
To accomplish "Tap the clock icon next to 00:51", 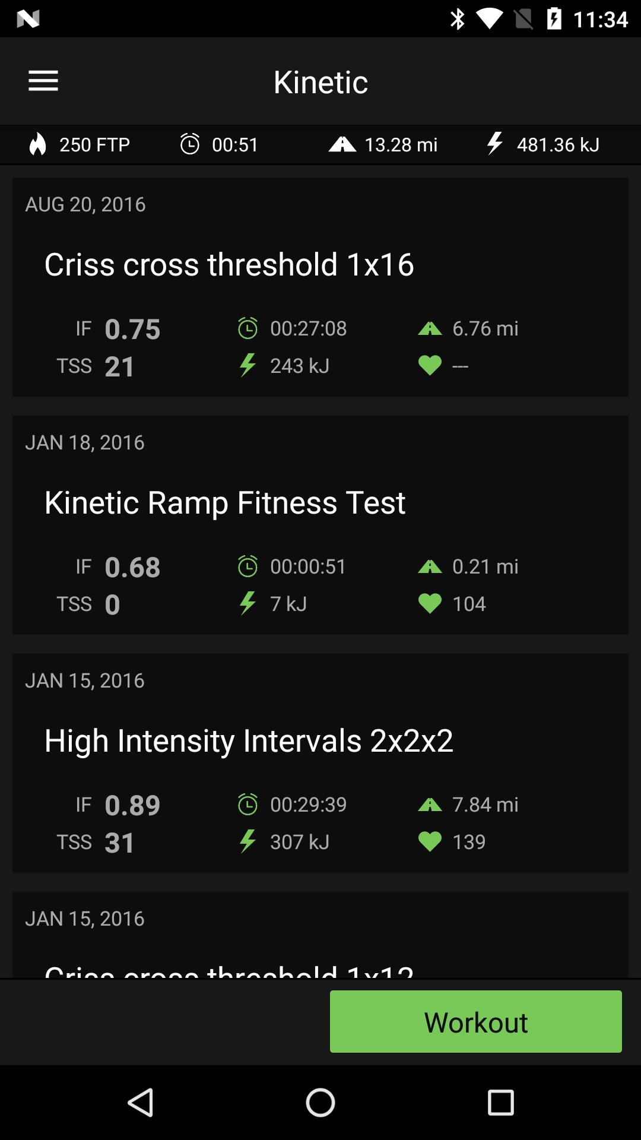I will (190, 144).
